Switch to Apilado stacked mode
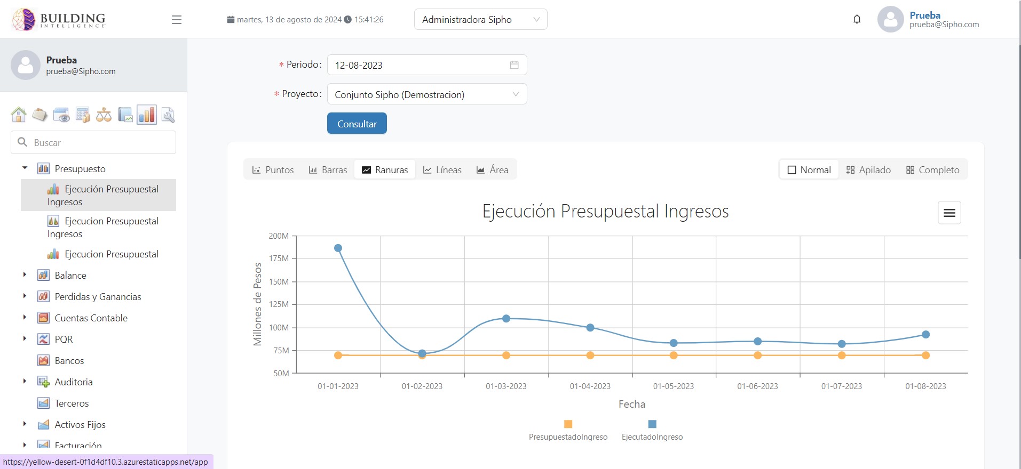1021x469 pixels. [x=868, y=170]
